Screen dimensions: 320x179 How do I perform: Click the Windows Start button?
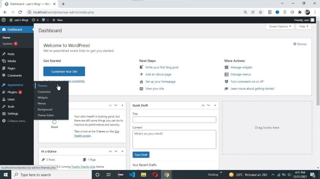pos(5,175)
